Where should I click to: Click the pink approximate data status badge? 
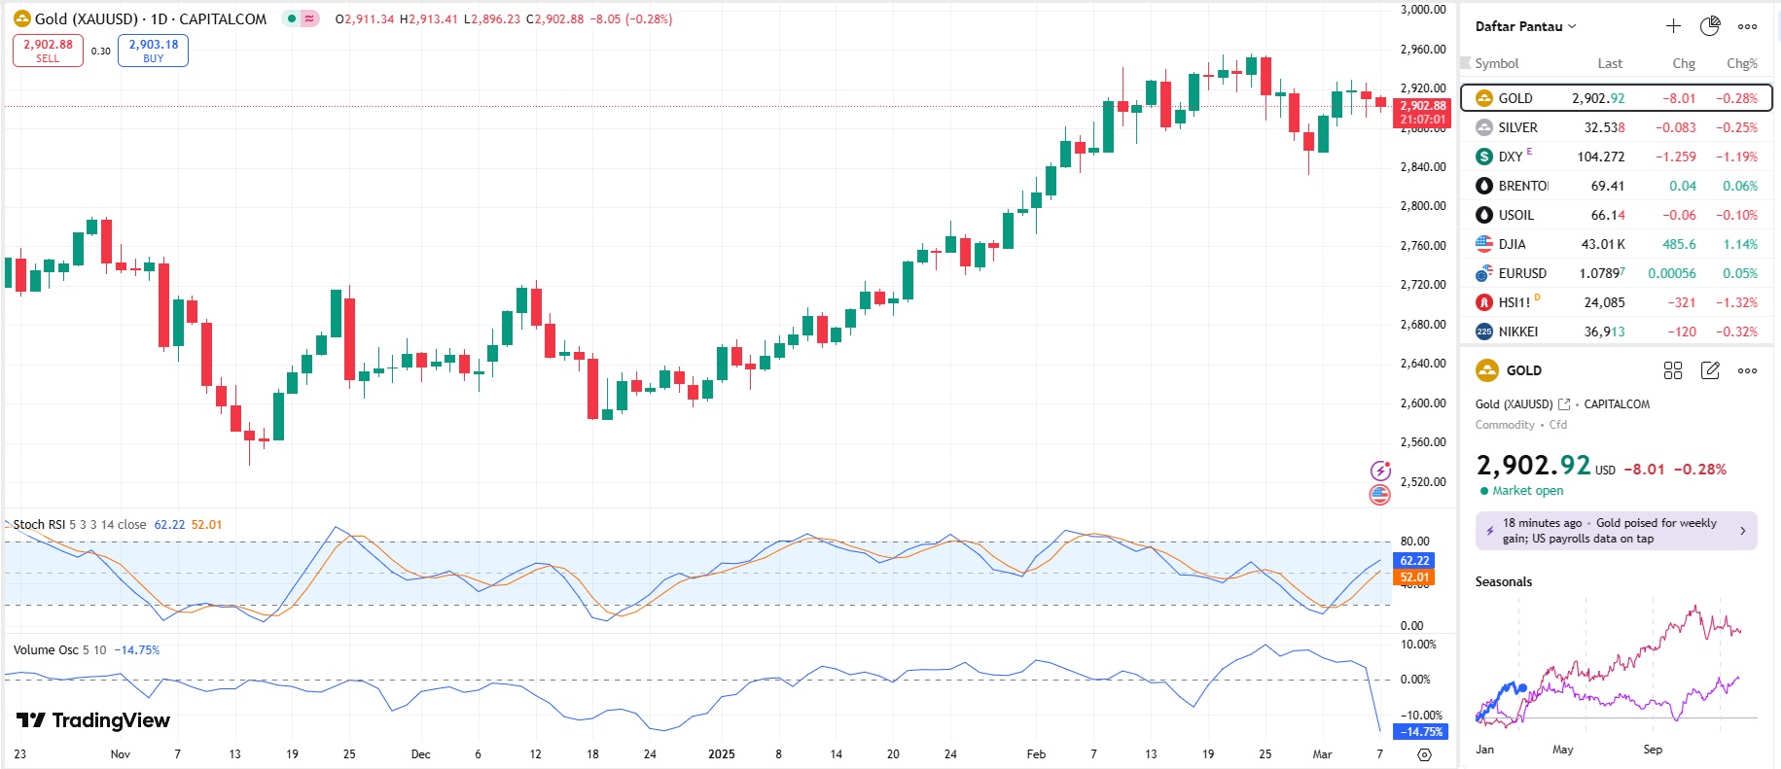[x=310, y=18]
